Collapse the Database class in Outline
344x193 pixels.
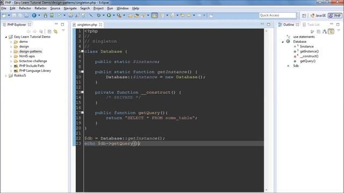point(283,42)
